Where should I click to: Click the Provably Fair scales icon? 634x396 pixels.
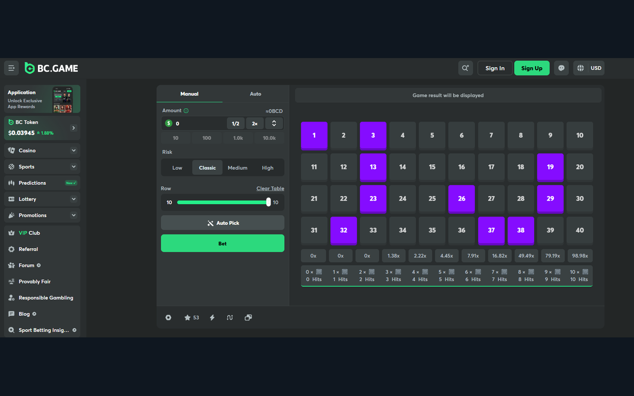point(12,281)
